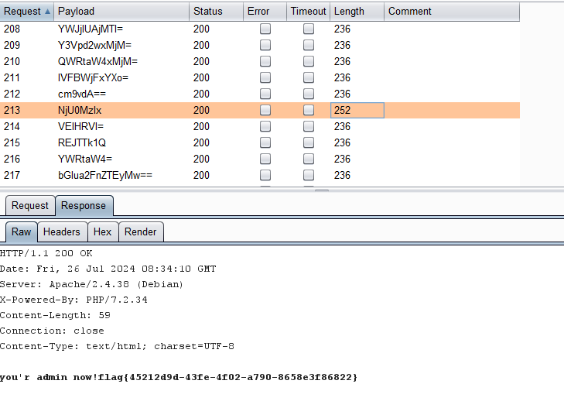Switch to the Request tab
Screen dimensions: 564x408
(x=30, y=206)
